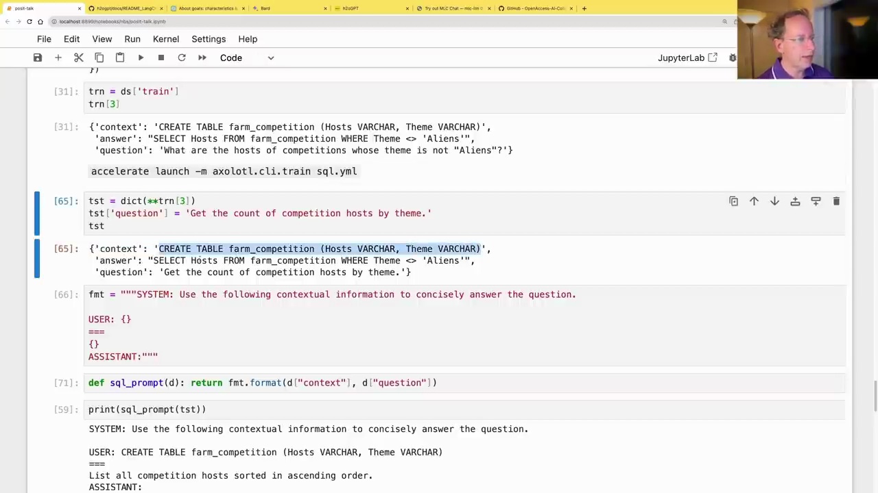Click the 'List all competition hosts' output line
Viewport: 878px width, 493px height.
tap(230, 475)
